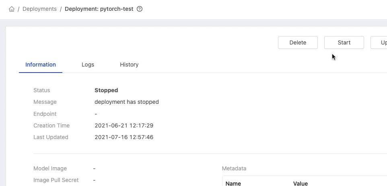Screen dimensions: 387x186
Task: Click the Creation Time value 2021-06-21
Action: click(x=124, y=125)
